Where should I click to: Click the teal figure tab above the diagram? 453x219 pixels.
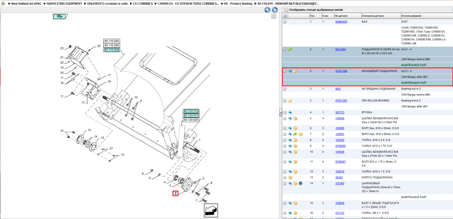(x=60, y=16)
